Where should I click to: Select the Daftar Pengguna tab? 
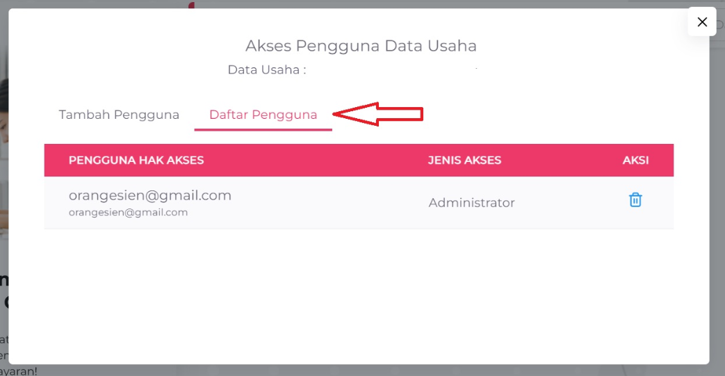(x=263, y=115)
